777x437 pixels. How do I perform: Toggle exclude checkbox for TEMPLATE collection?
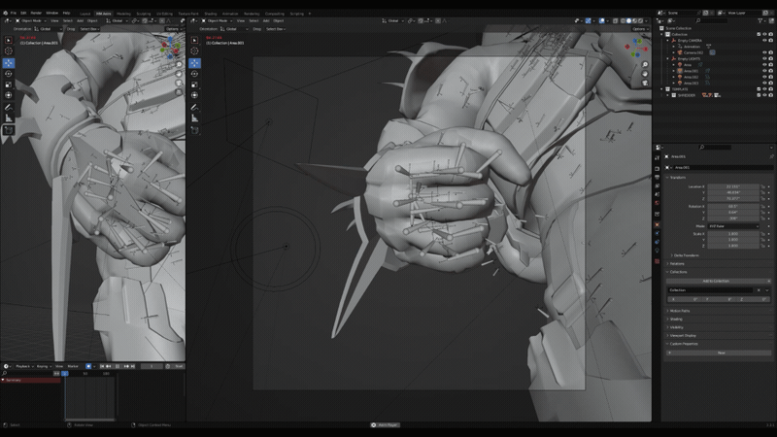pos(759,89)
